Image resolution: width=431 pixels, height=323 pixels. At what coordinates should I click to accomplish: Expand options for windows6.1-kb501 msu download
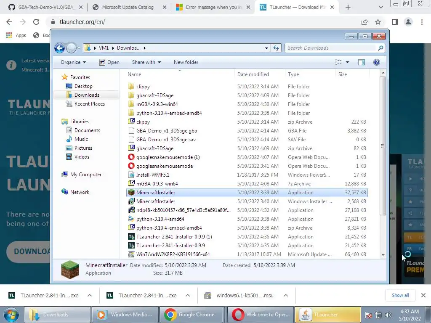[286, 296]
